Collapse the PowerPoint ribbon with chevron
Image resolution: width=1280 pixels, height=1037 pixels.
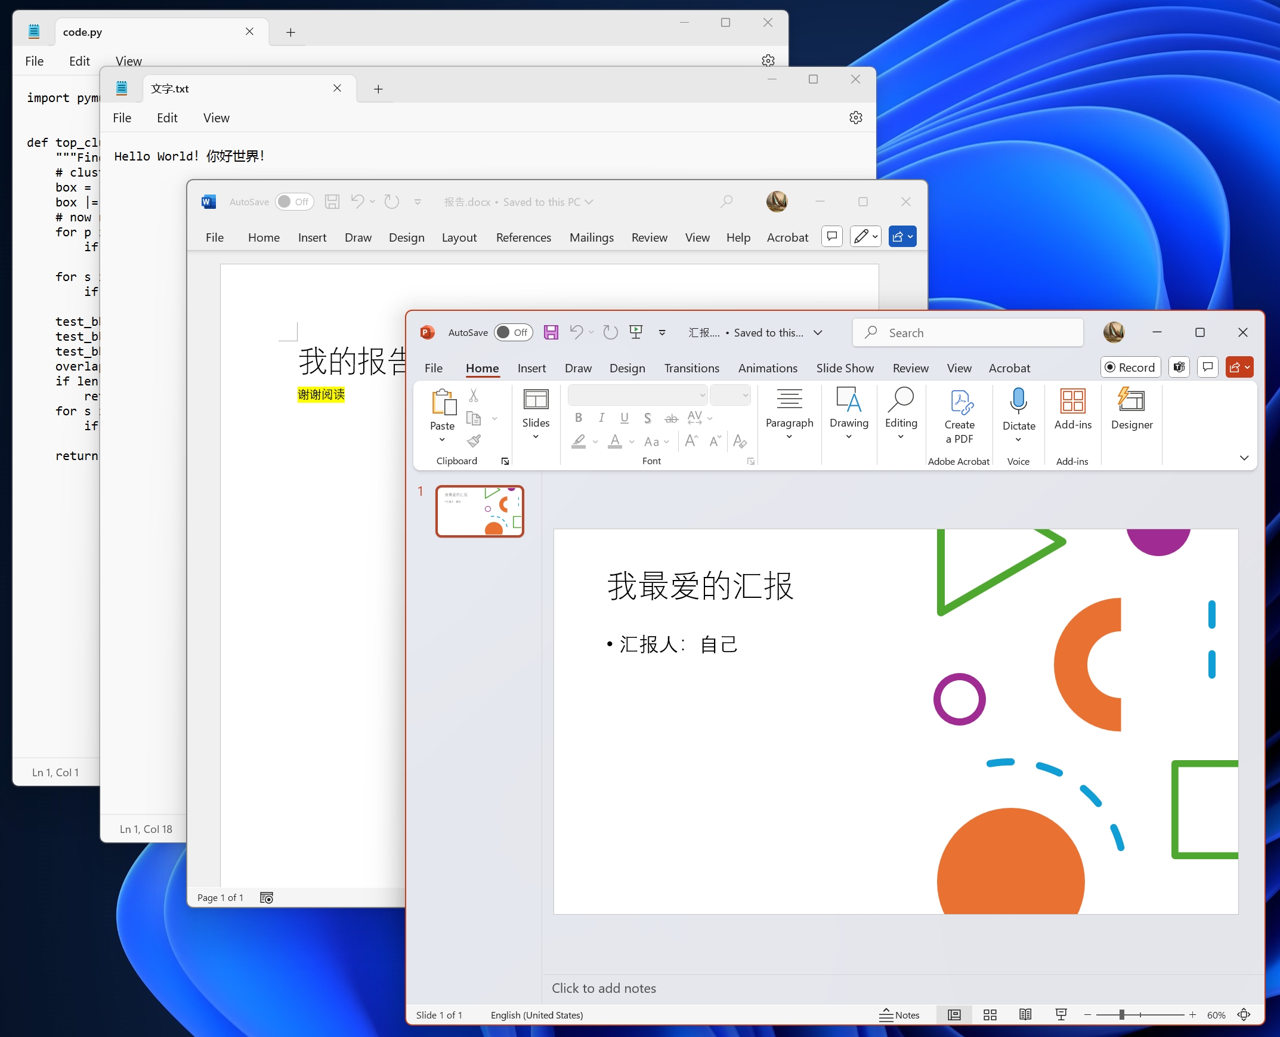[x=1244, y=458]
